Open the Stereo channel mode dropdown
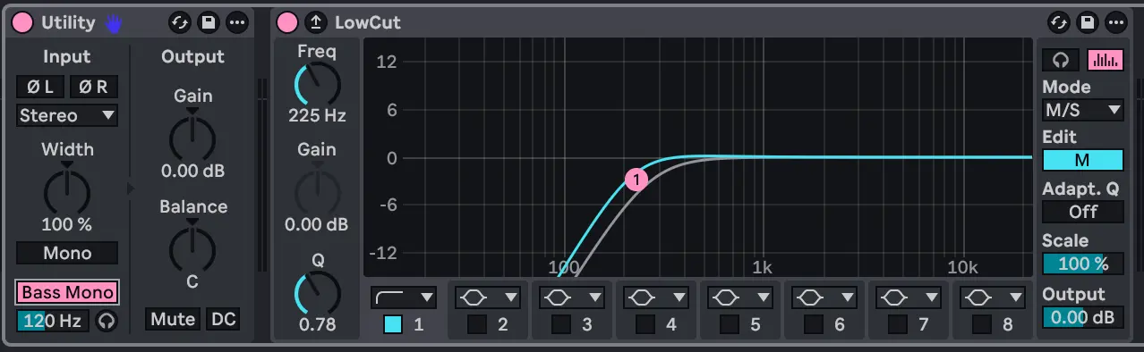Screen dimensions: 1144x352 [67, 115]
